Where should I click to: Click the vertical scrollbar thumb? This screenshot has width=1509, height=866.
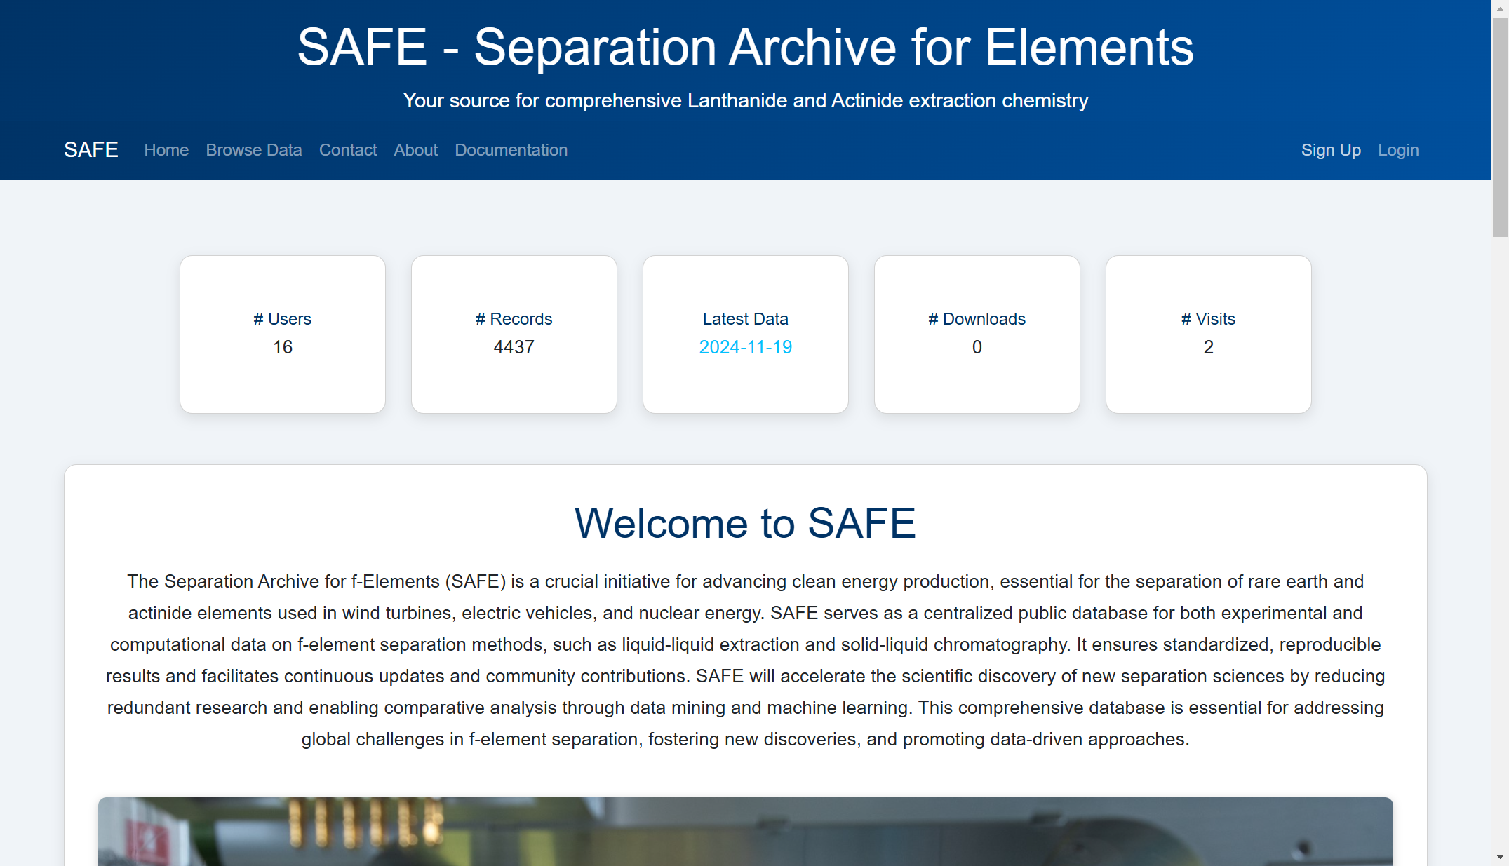click(x=1500, y=127)
